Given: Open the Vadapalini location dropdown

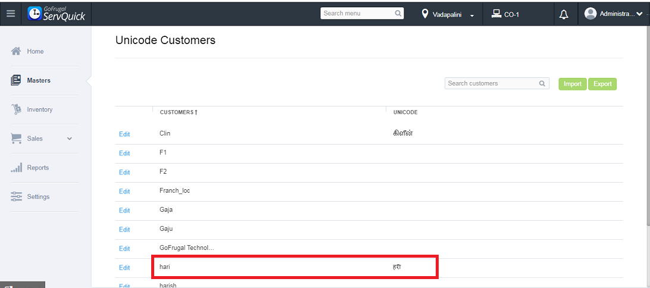Looking at the screenshot, I should pos(472,15).
